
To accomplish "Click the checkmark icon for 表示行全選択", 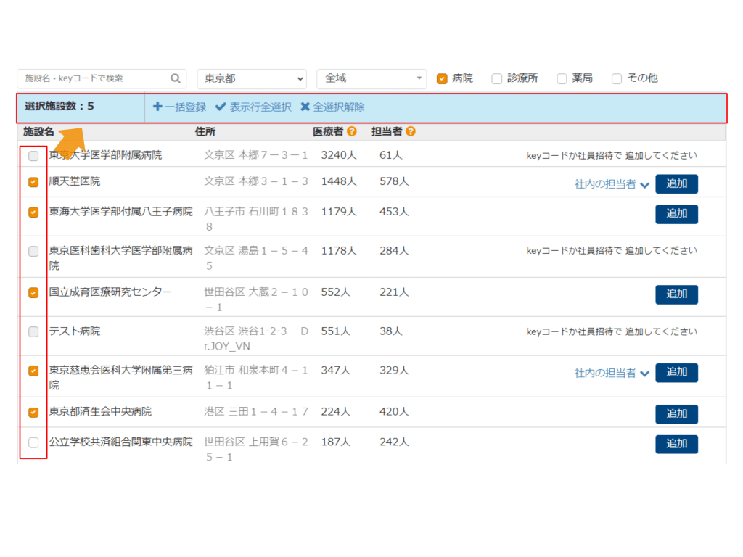I will pos(221,107).
